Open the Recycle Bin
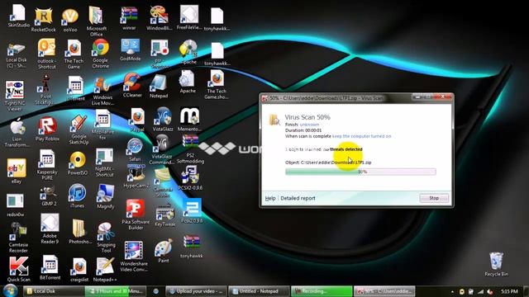529x297 pixels. pyautogui.click(x=496, y=264)
